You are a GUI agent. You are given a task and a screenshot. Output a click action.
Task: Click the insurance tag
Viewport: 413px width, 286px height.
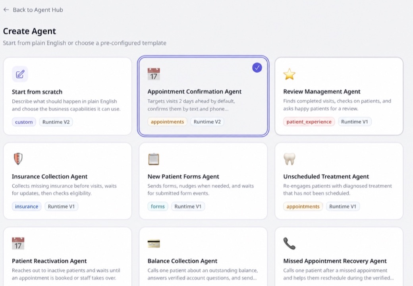coord(27,207)
